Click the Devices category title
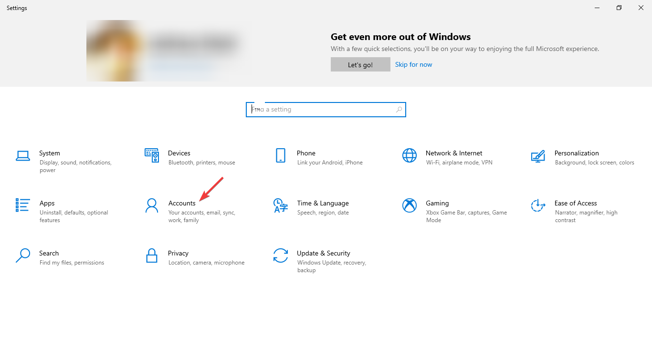 tap(179, 153)
